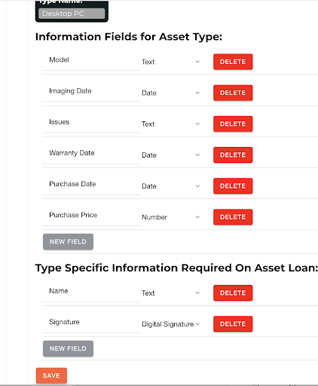Add new field under Information Fields
The width and height of the screenshot is (318, 386).
pos(68,241)
